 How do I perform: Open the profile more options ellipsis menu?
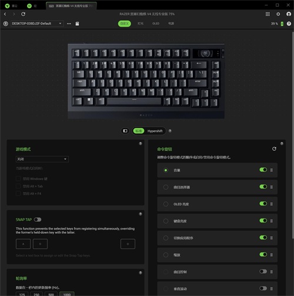69,23
